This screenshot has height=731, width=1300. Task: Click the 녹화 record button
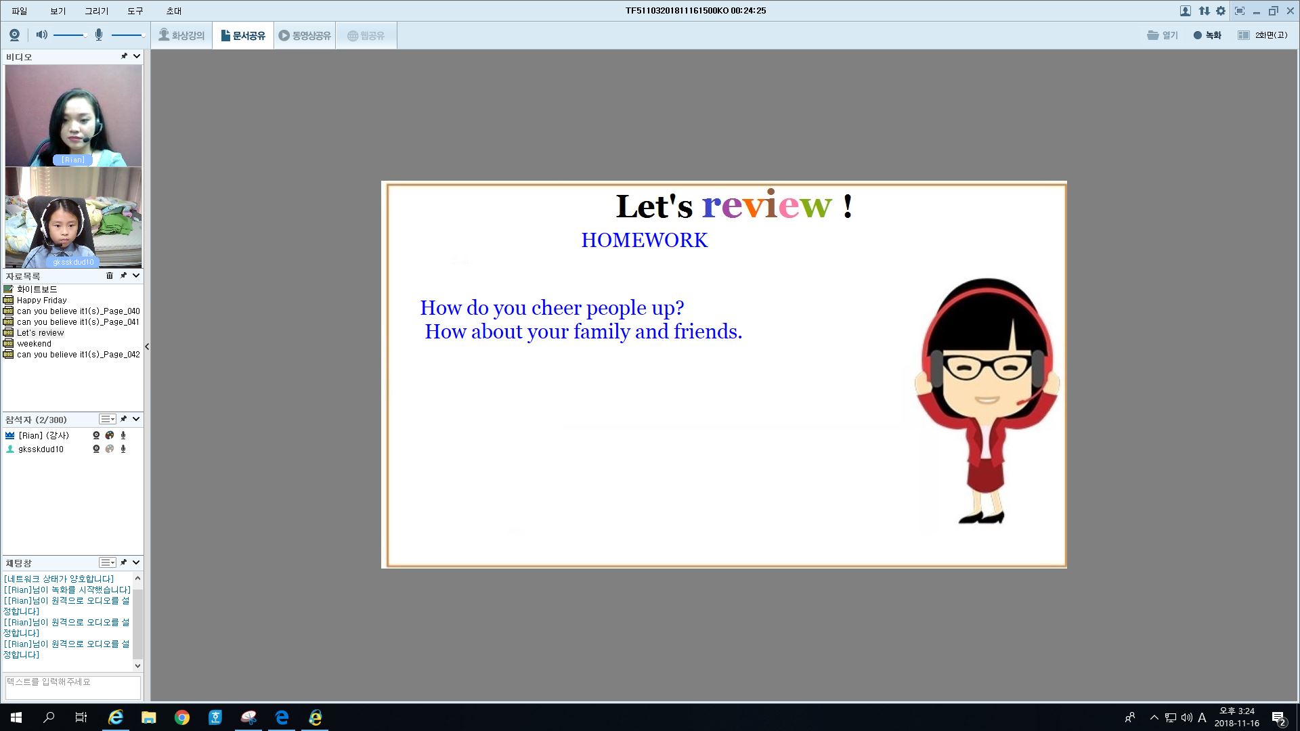(x=1207, y=35)
